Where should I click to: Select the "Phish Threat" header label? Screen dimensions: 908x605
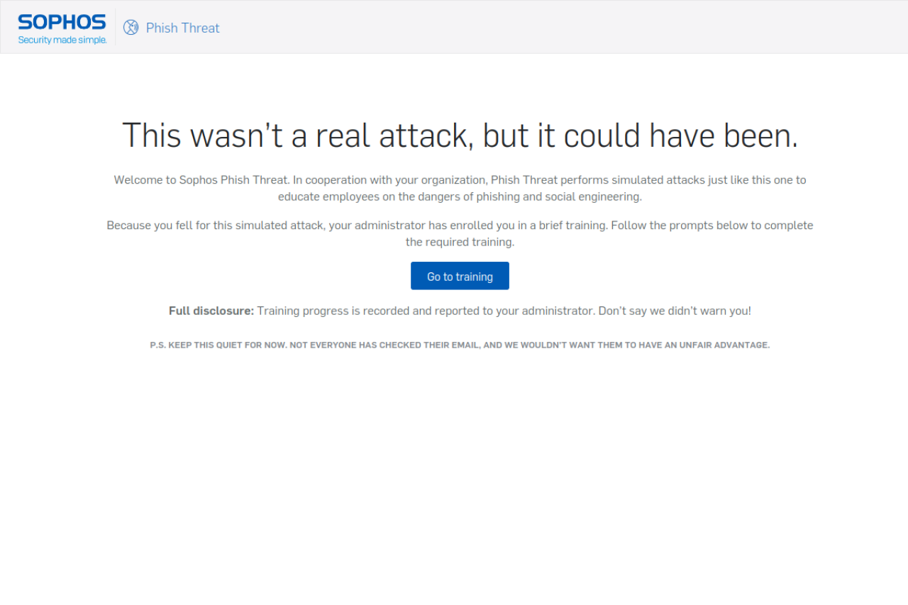182,28
